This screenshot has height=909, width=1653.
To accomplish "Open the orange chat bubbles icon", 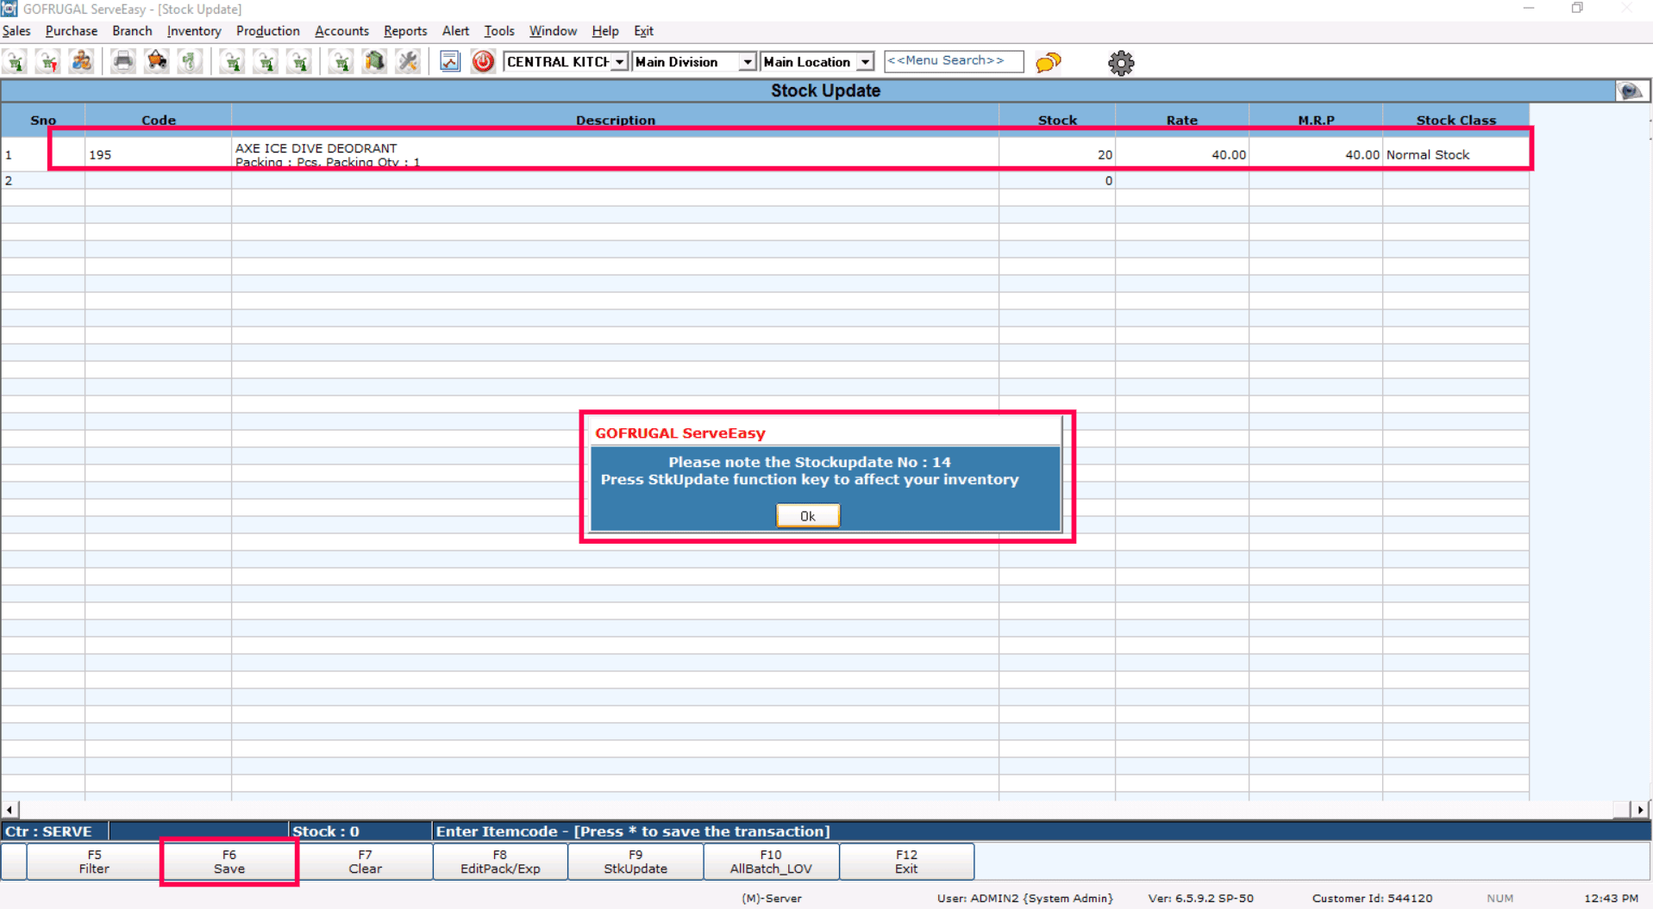I will pos(1049,62).
